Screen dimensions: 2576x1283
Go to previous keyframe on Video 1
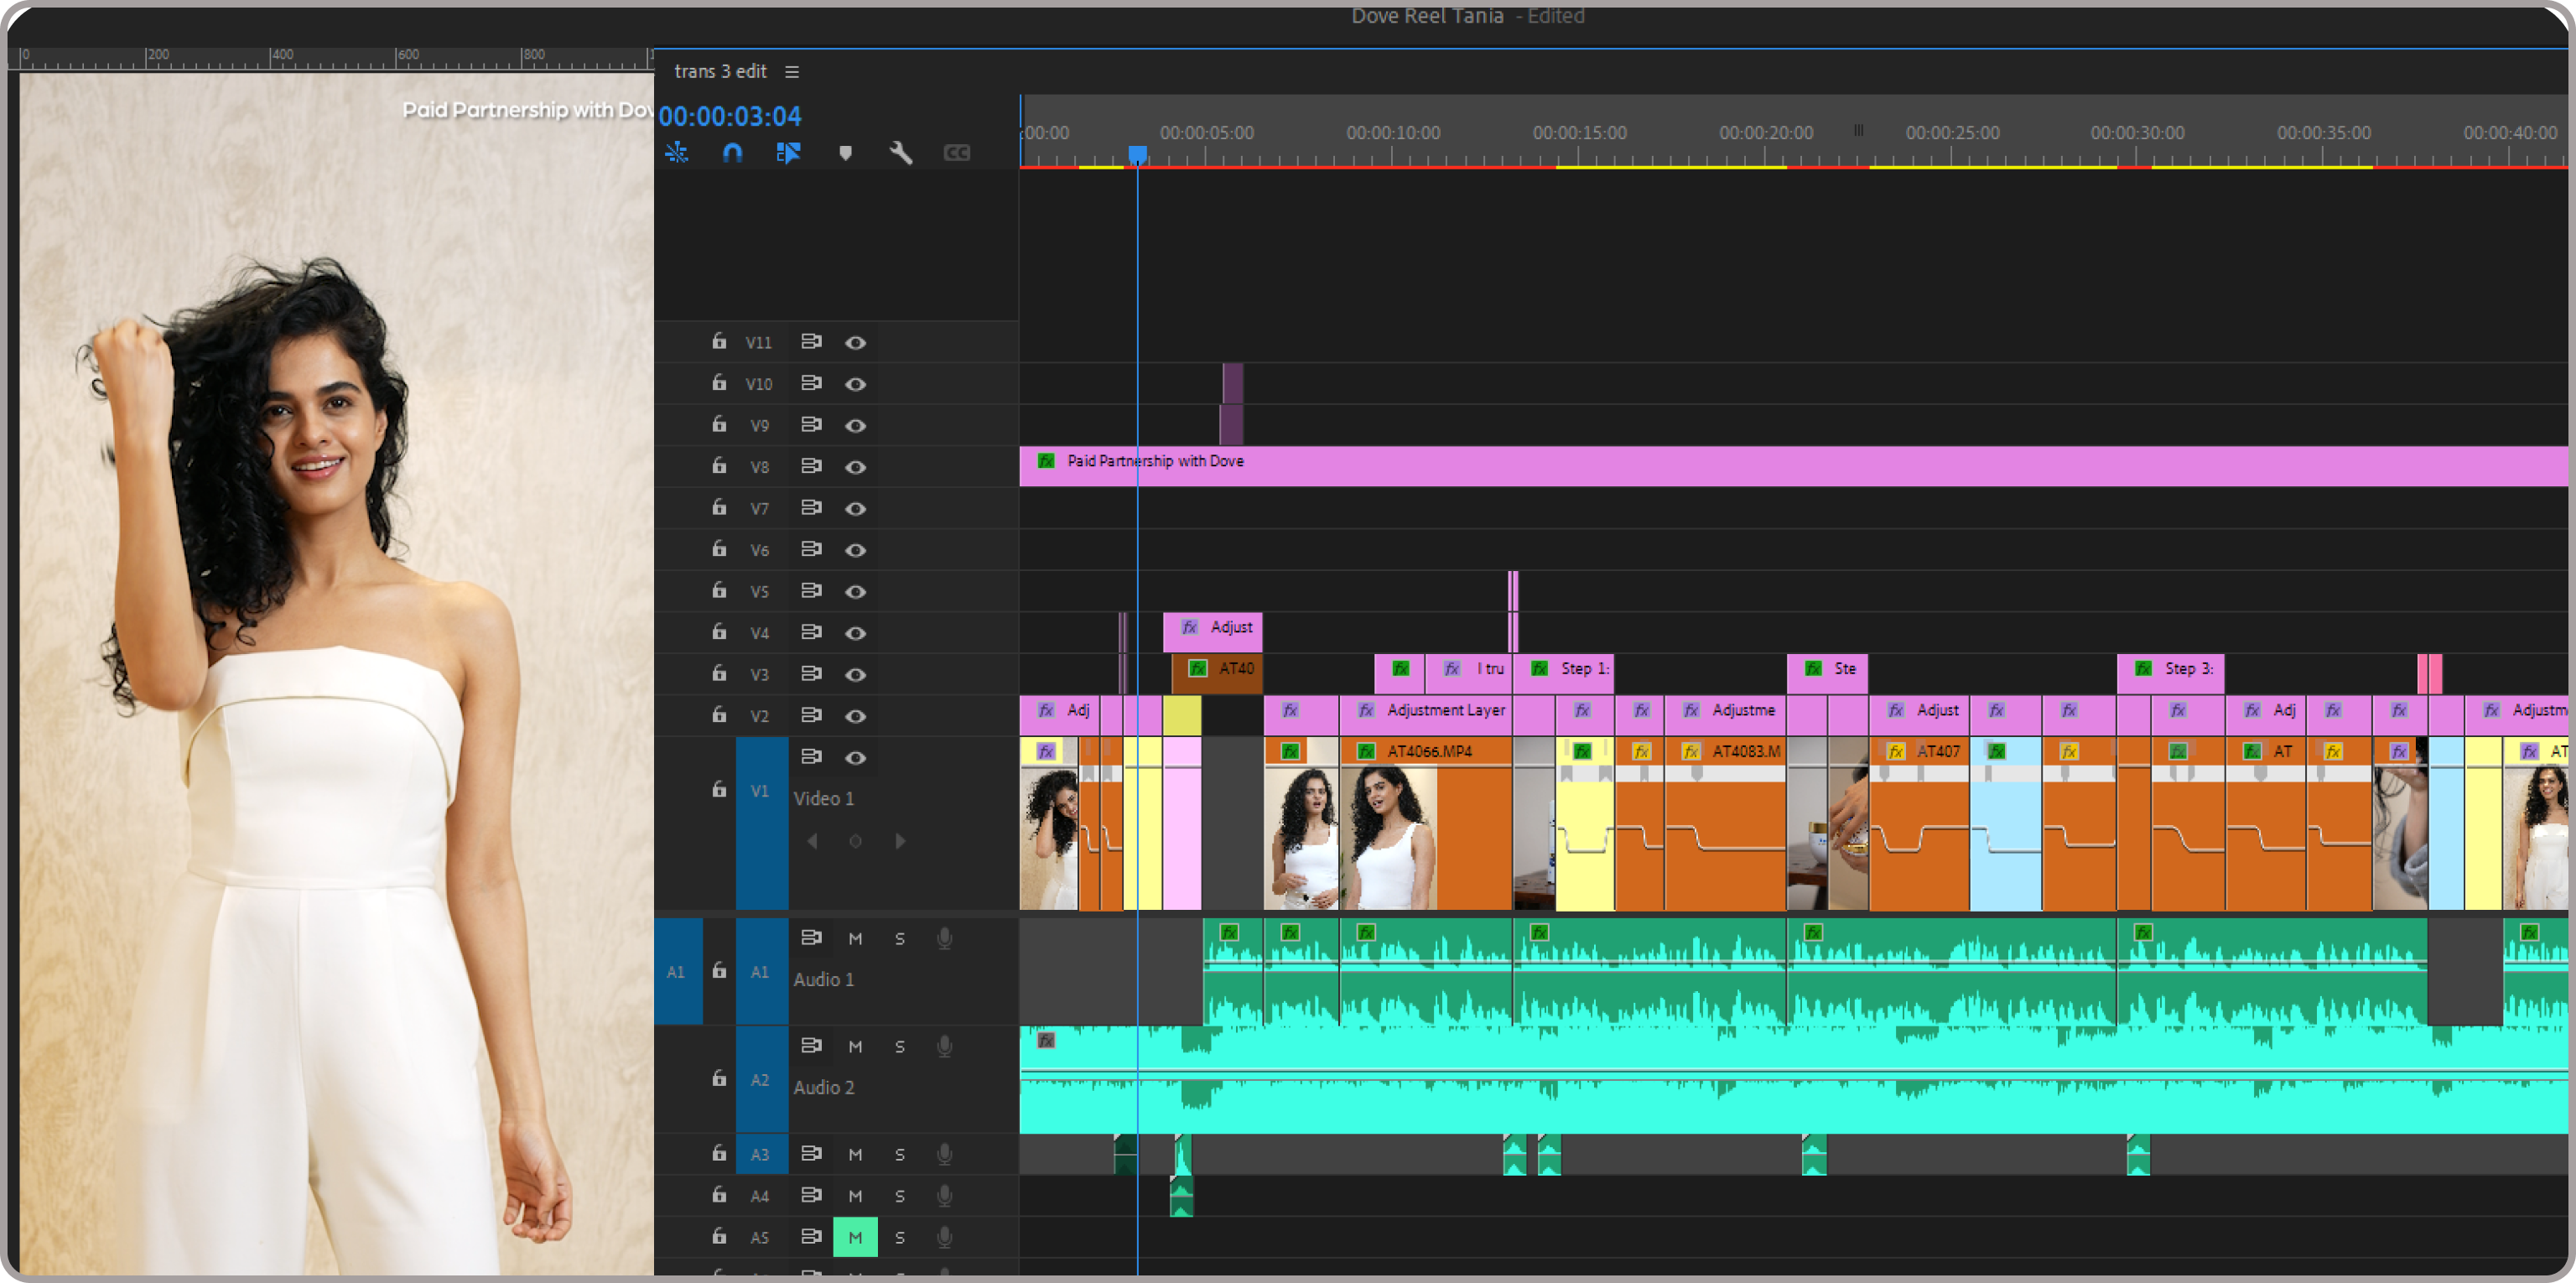(812, 841)
